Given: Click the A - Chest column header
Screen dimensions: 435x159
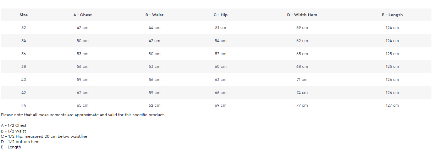Looking at the screenshot, I should point(83,15).
